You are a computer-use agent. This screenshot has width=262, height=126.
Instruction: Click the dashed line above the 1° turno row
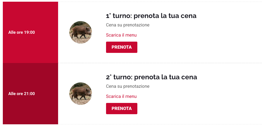pos(169,2)
